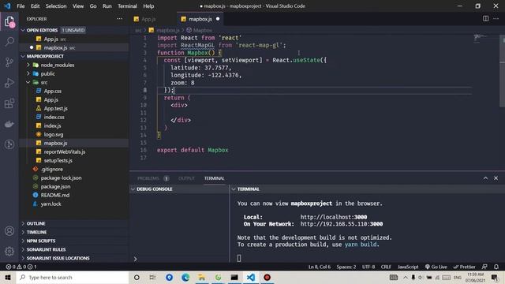Image resolution: width=505 pixels, height=284 pixels.
Task: Open the Windows Start menu
Action: (x=8, y=277)
